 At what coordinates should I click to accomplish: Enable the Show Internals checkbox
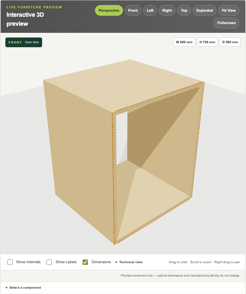coord(10,262)
